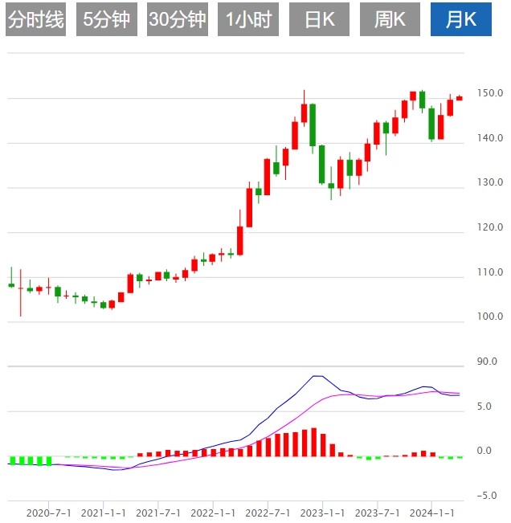
Task: Select the 2023-1-1 date marker
Action: (323, 512)
